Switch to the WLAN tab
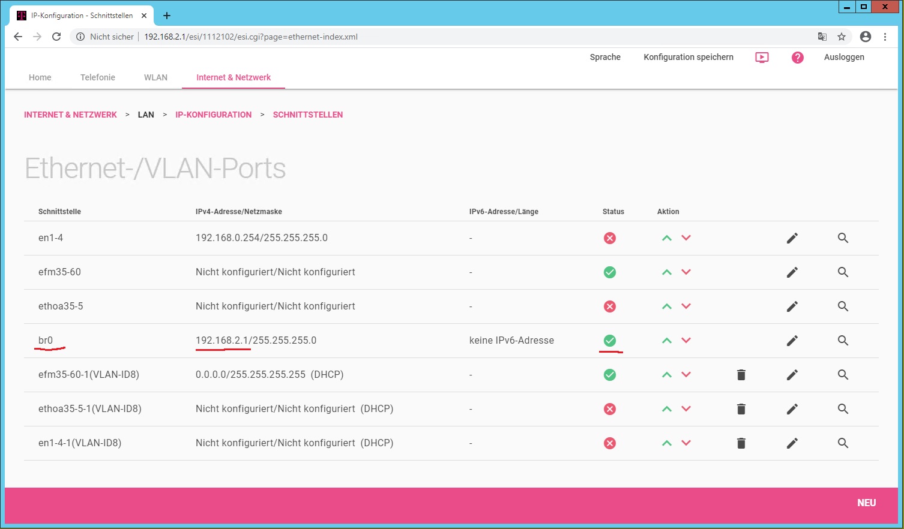 (155, 77)
